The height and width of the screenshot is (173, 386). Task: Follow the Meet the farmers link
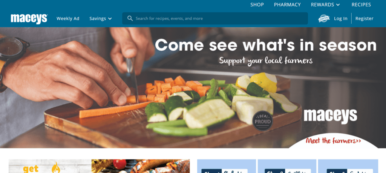333,141
